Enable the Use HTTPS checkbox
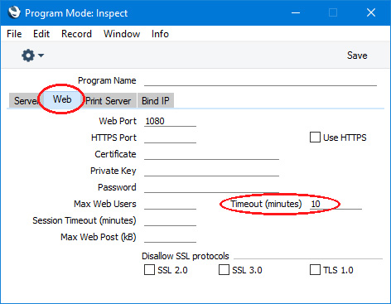The width and height of the screenshot is (391, 304). (x=315, y=138)
